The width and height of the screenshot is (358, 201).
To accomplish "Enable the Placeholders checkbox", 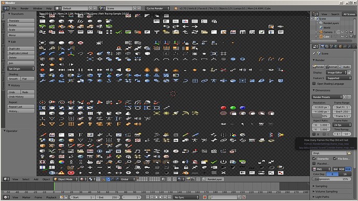I will pos(314,163).
